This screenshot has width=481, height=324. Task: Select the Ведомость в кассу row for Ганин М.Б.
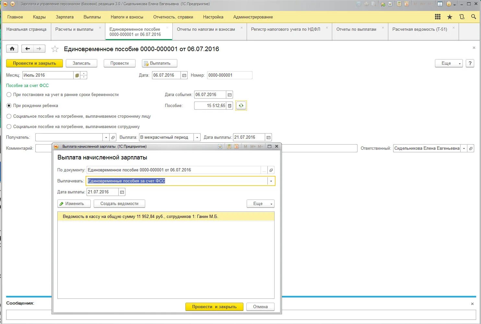166,217
